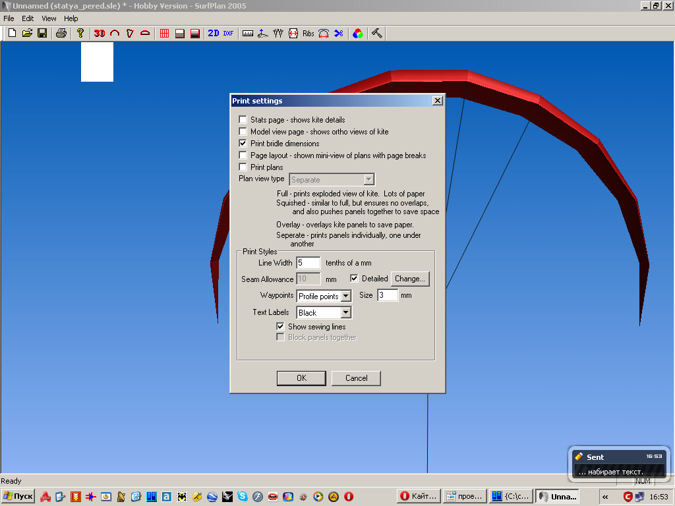Image resolution: width=675 pixels, height=506 pixels.
Task: Click the DXF export toolbar icon
Action: [228, 33]
